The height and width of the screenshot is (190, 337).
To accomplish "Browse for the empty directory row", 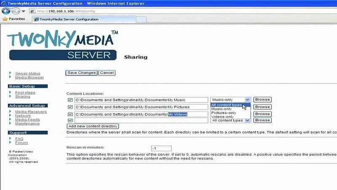I will (x=262, y=120).
